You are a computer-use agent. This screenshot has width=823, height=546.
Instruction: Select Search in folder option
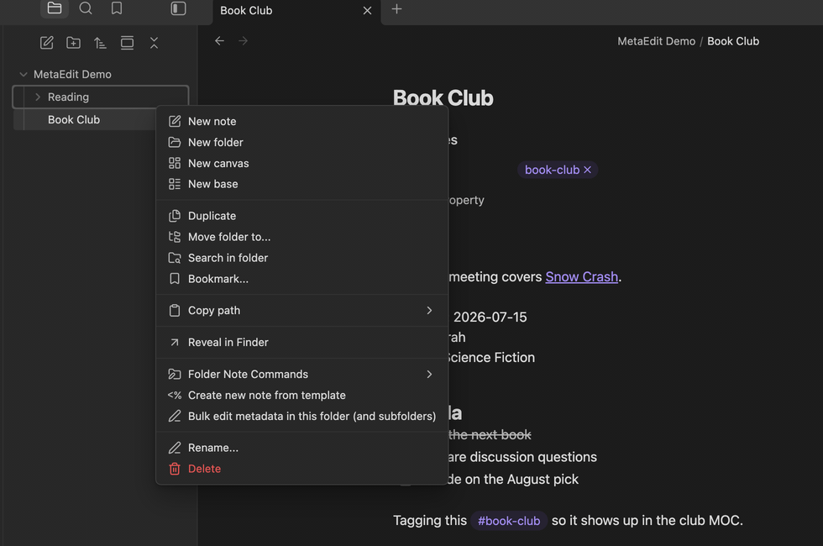click(x=301, y=258)
